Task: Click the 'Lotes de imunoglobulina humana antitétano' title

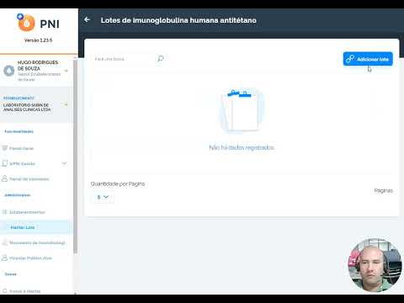Action: click(178, 20)
